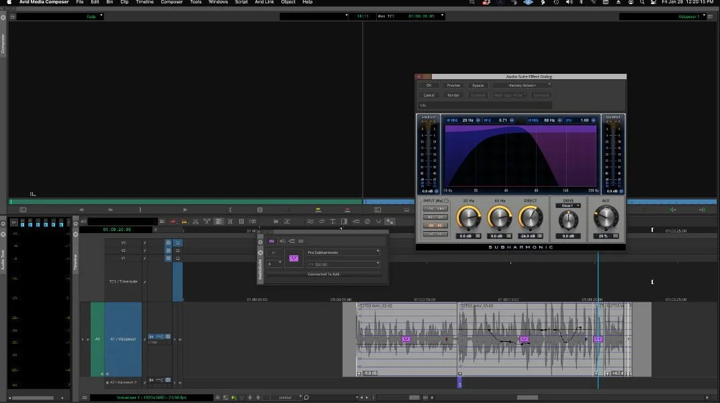Open the Tools menu

click(195, 2)
